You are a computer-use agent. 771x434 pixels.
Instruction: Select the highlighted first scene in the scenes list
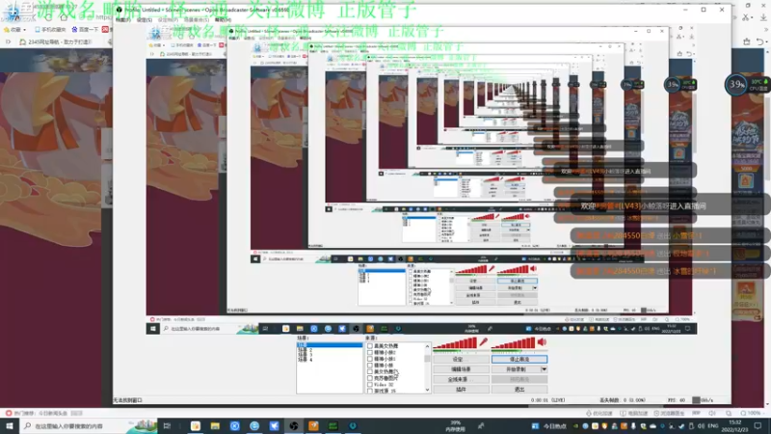(330, 345)
